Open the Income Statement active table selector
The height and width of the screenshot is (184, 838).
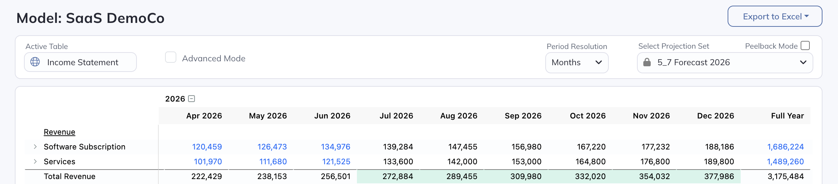[80, 62]
